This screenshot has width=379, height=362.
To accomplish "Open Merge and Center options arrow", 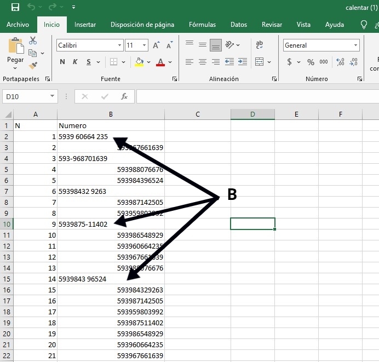I will [269, 62].
